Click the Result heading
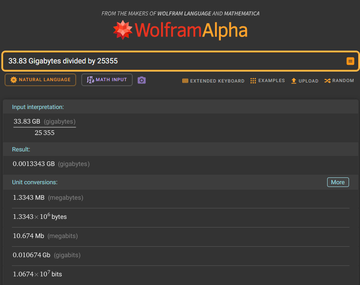The width and height of the screenshot is (360, 285). (21, 150)
